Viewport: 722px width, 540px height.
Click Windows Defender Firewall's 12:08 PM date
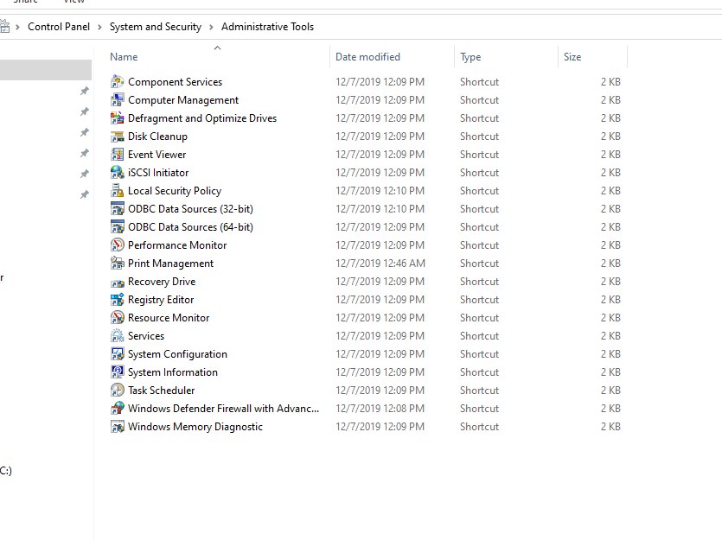[x=380, y=409]
